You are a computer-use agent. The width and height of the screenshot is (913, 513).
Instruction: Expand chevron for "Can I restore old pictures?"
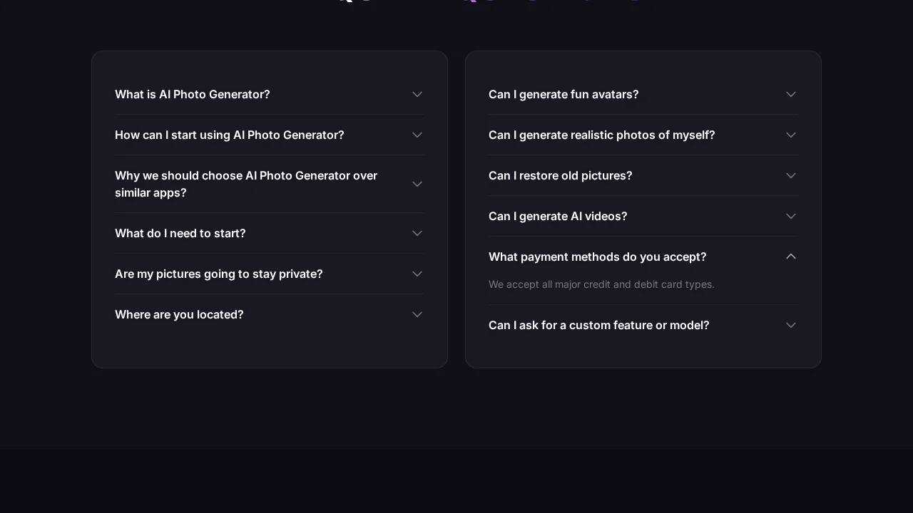tap(791, 175)
